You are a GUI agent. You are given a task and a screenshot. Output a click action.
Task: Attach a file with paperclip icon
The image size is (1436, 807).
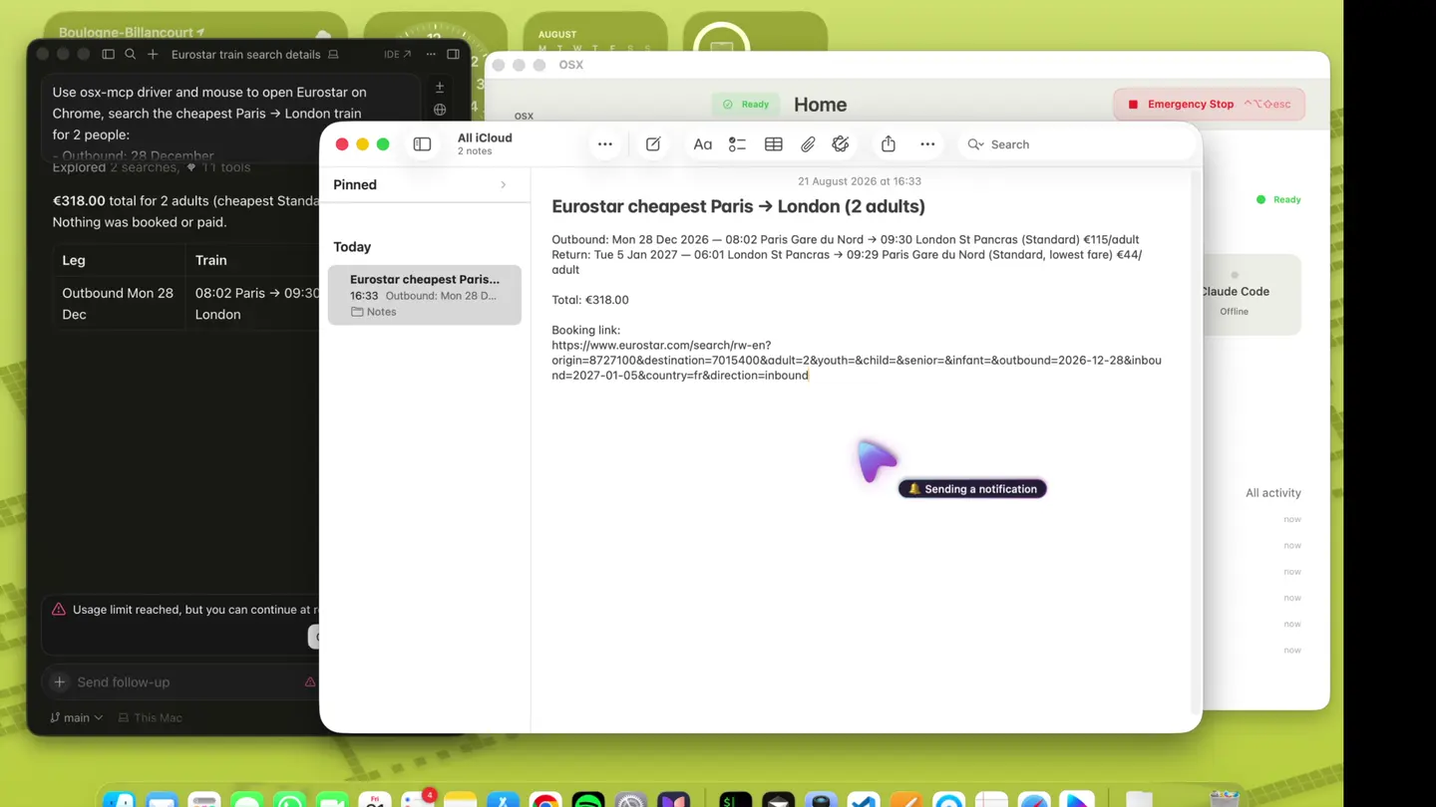(808, 144)
